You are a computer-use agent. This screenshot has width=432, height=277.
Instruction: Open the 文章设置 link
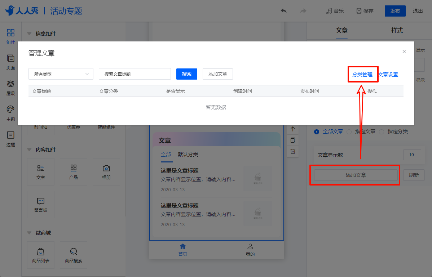tap(388, 75)
